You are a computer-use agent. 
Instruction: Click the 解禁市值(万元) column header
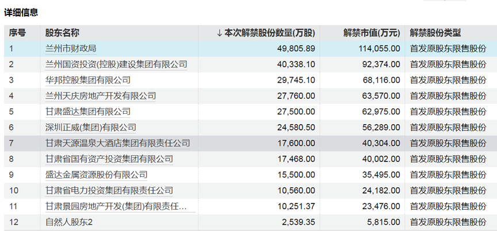pyautogui.click(x=372, y=33)
